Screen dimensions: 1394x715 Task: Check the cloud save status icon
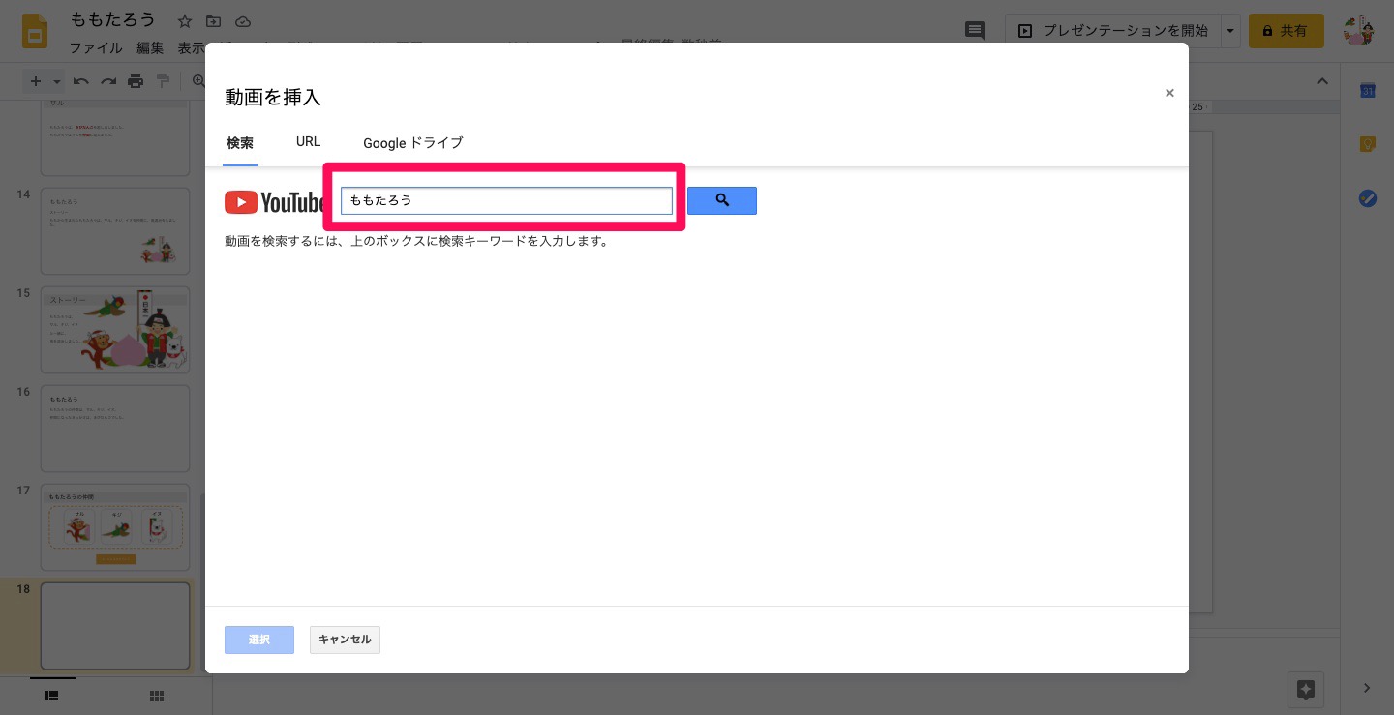coord(243,21)
